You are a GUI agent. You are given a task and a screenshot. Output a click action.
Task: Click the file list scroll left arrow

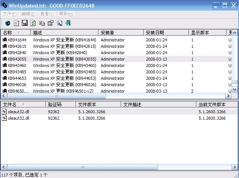pyautogui.click(x=4, y=167)
